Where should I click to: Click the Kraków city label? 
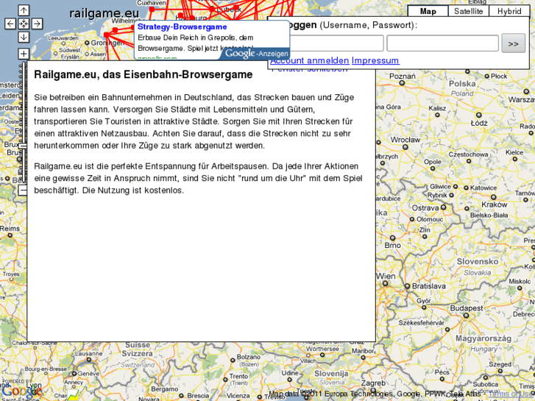(495, 205)
